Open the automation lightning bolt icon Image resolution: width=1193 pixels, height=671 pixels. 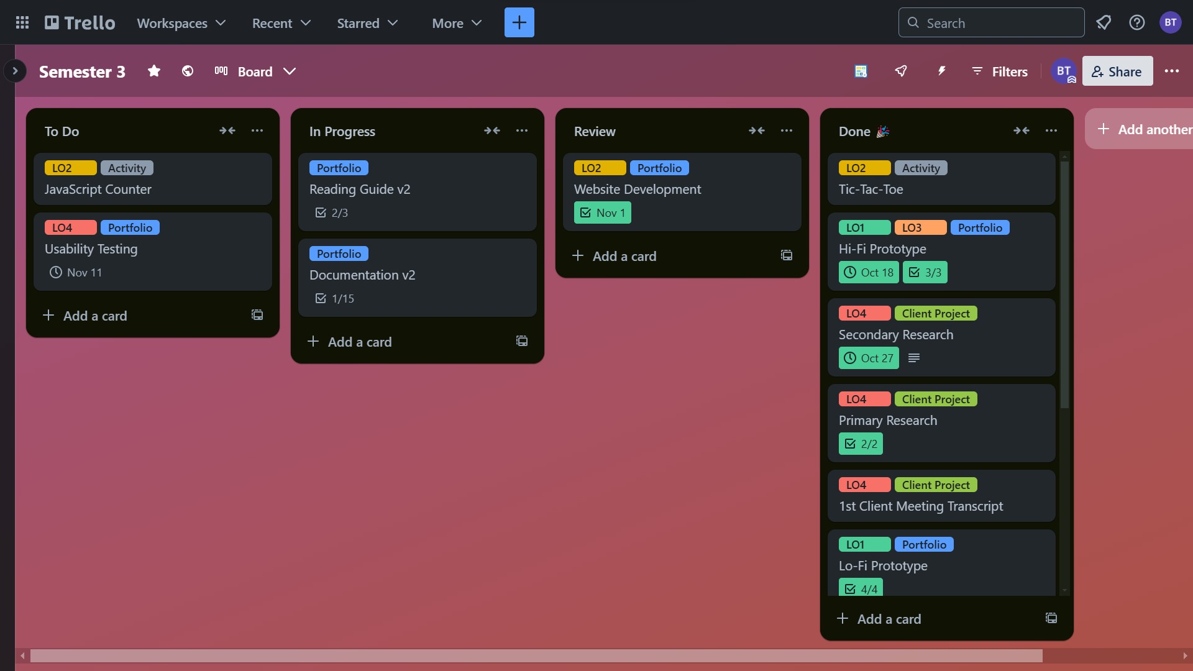(941, 71)
